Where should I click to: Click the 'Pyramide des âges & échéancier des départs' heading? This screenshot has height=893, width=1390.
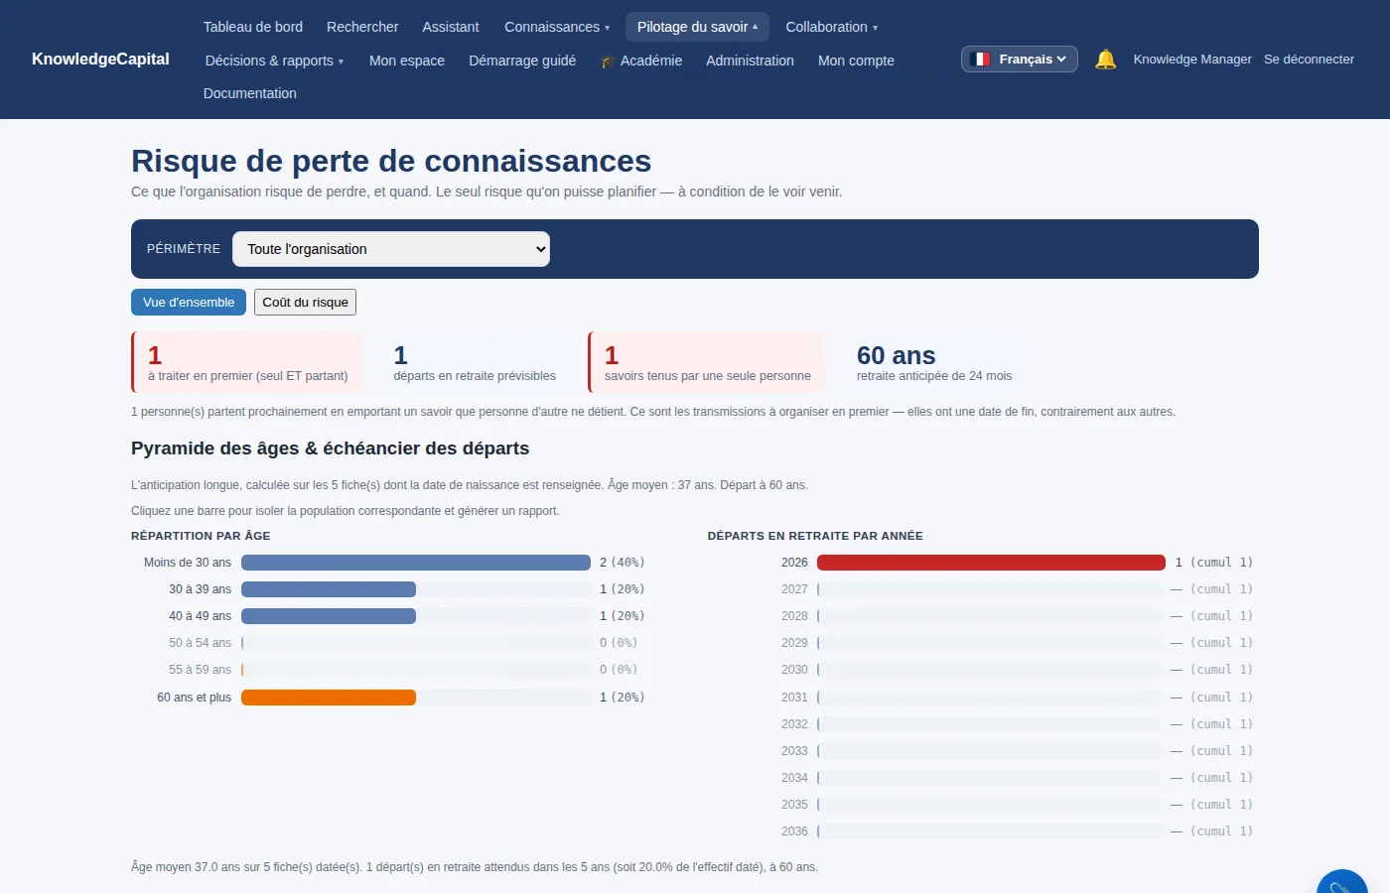(330, 448)
